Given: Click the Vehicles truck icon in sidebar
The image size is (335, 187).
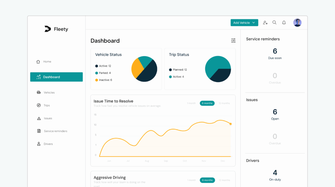Looking at the screenshot, I should coord(39,93).
